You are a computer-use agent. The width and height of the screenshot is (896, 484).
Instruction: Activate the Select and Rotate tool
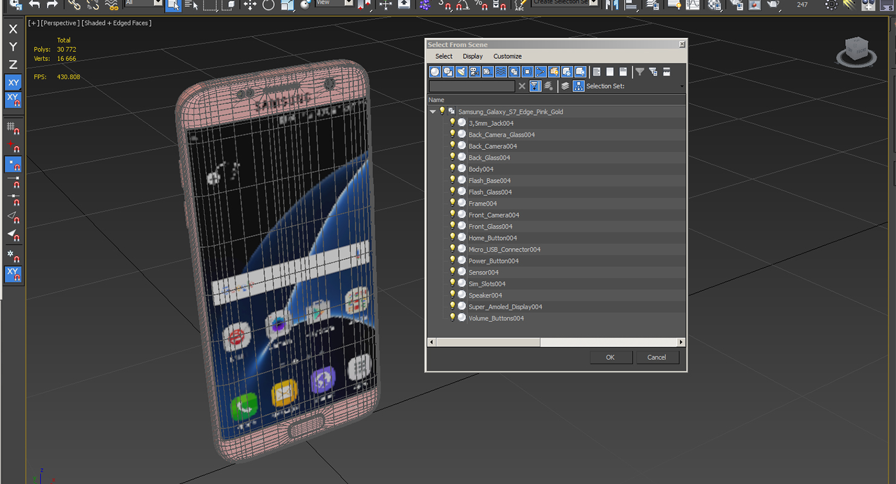coord(268,4)
